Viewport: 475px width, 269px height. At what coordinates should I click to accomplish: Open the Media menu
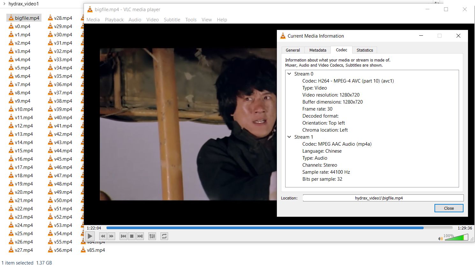(x=93, y=20)
